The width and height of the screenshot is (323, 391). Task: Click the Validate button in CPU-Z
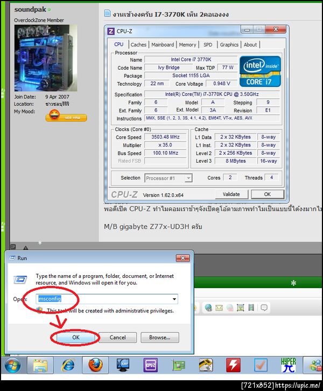(231, 194)
